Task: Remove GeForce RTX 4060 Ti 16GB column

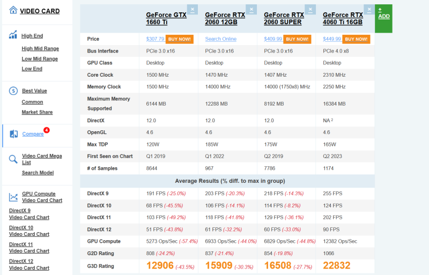Action: [x=369, y=10]
